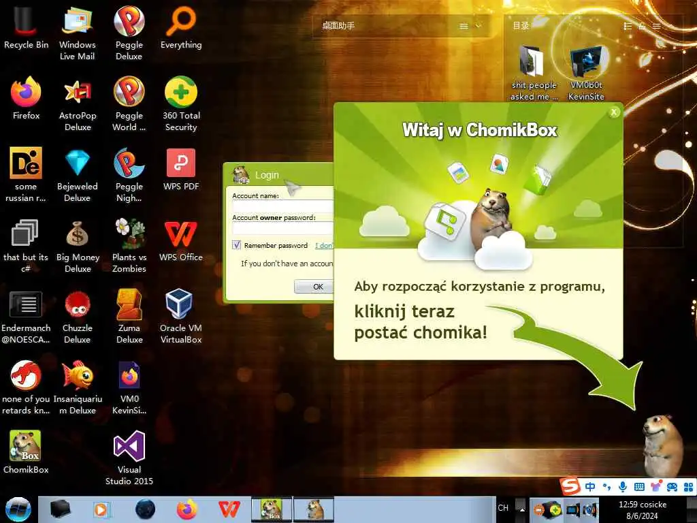Select the Big Money Deluxe icon

click(78, 245)
